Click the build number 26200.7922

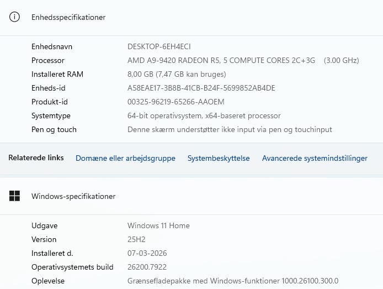tap(148, 267)
